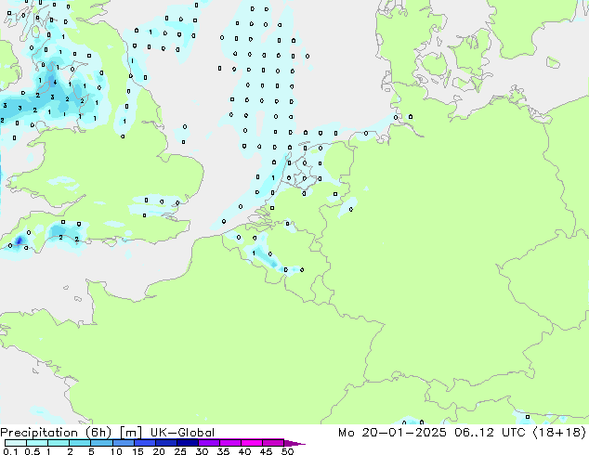This screenshot has width=589, height=455.
Task: Pick the 15–20 blue legend swatch
Action: (144, 443)
